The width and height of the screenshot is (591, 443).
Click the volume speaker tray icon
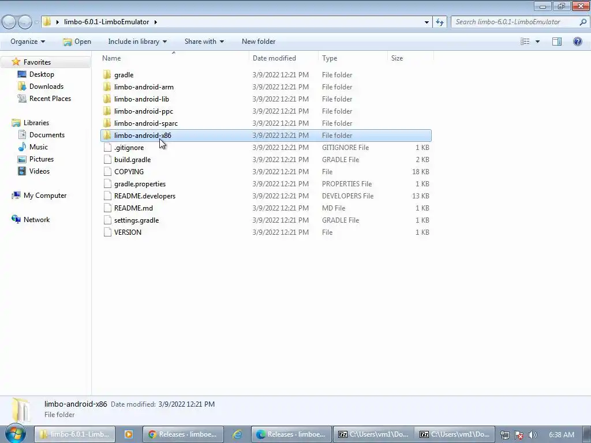point(532,435)
